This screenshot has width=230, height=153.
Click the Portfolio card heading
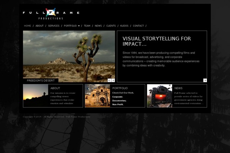point(120,88)
